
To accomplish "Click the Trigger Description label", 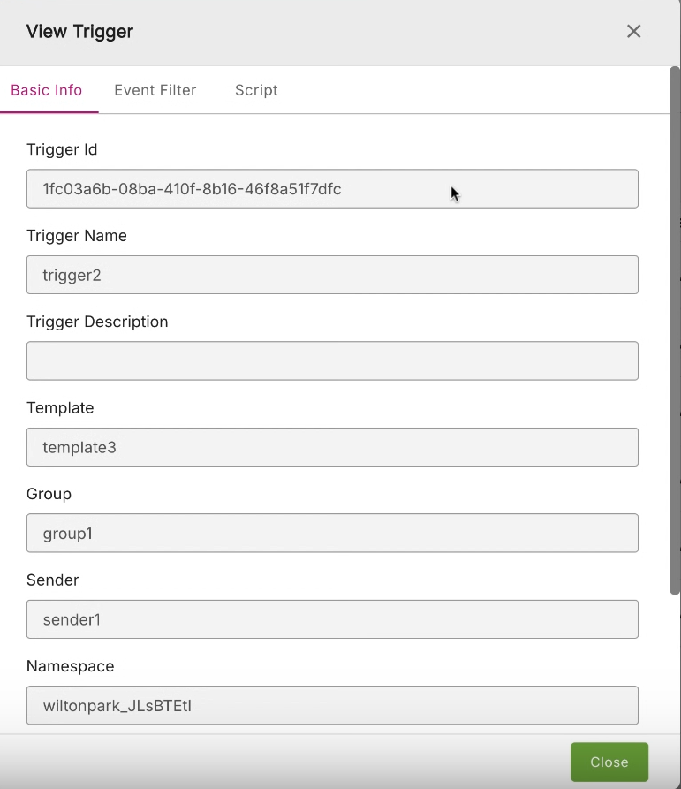I will pyautogui.click(x=97, y=322).
